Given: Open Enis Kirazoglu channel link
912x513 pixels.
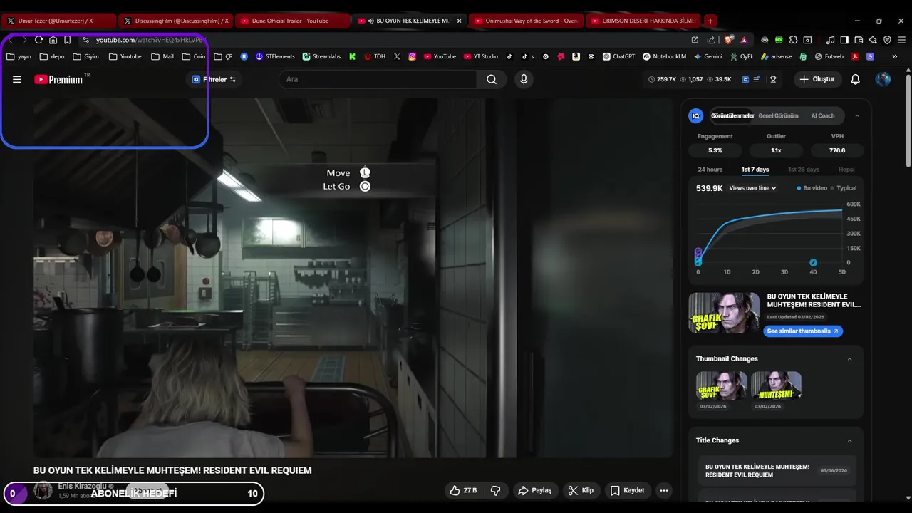Looking at the screenshot, I should (x=81, y=486).
